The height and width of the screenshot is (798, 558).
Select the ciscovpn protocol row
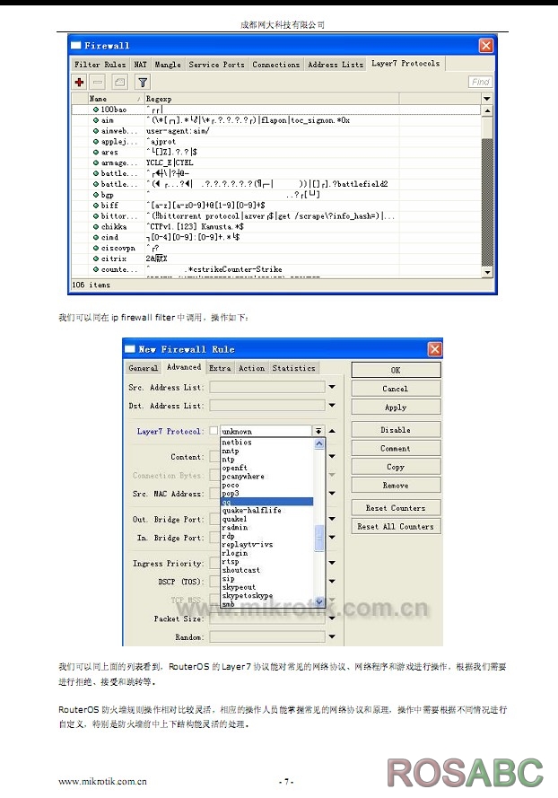point(276,248)
